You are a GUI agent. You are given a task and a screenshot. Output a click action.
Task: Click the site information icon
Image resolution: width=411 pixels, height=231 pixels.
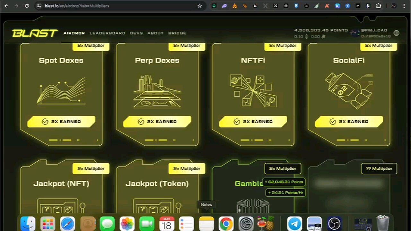pos(39,6)
